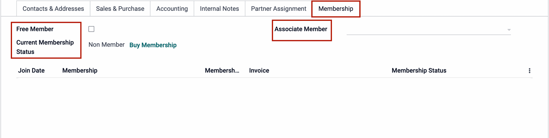549x138 pixels.
Task: Sort by the Membership column header
Action: [x=80, y=70]
